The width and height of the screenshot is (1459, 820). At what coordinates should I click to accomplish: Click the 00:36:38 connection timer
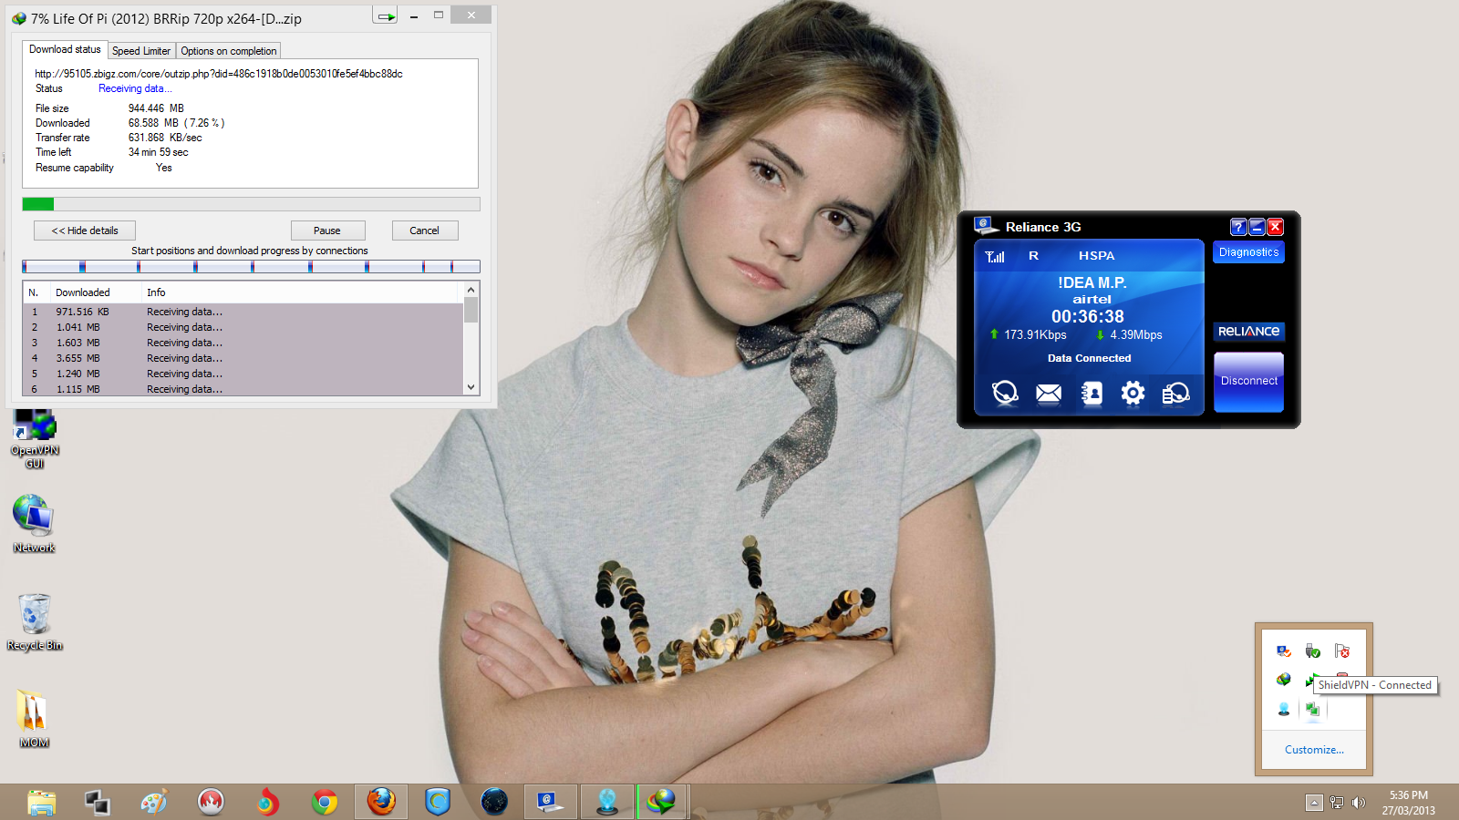(x=1088, y=316)
